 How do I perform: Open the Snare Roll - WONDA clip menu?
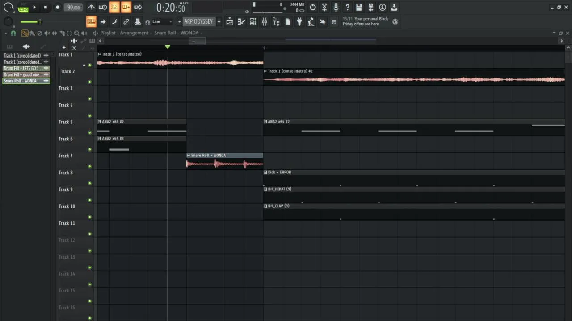pos(189,156)
